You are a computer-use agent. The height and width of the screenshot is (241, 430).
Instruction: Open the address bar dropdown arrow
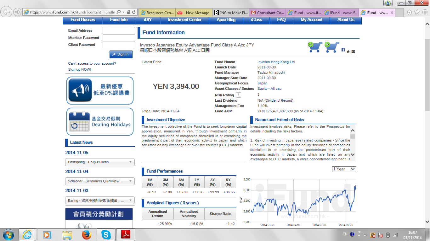click(124, 12)
